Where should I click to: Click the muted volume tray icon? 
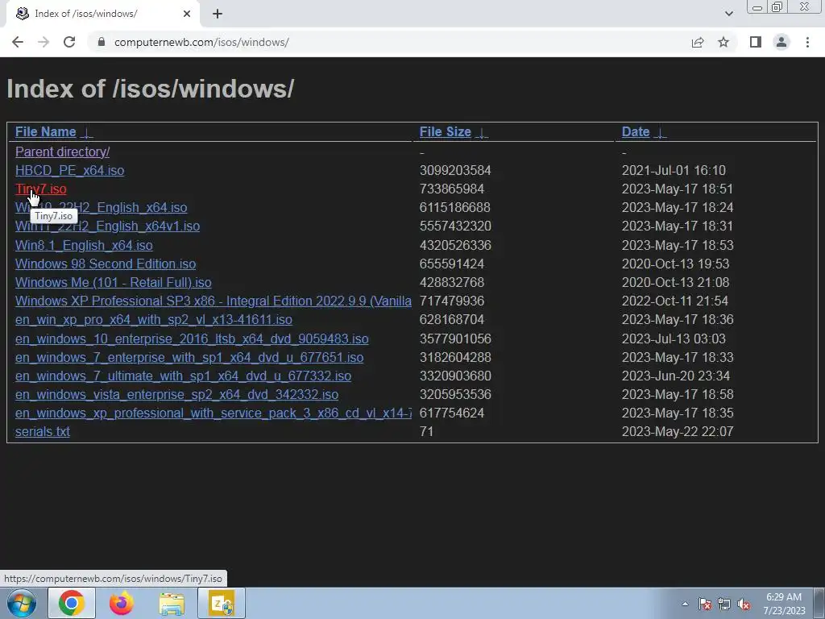point(744,604)
